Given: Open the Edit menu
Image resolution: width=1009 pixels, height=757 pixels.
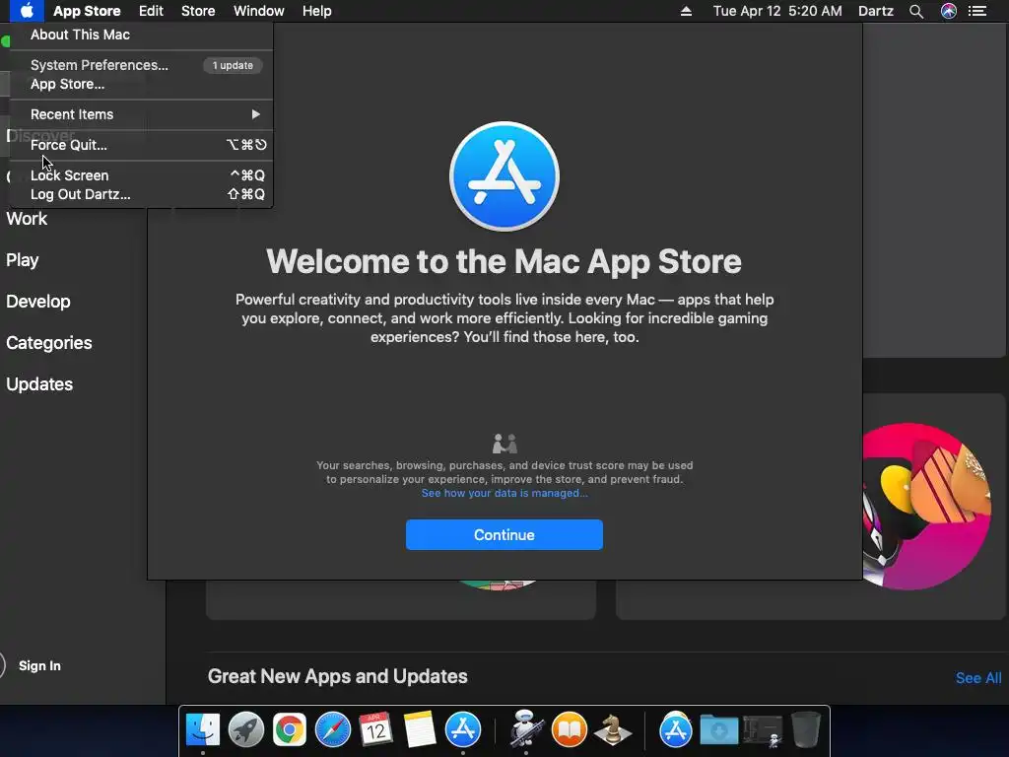Looking at the screenshot, I should pyautogui.click(x=151, y=11).
